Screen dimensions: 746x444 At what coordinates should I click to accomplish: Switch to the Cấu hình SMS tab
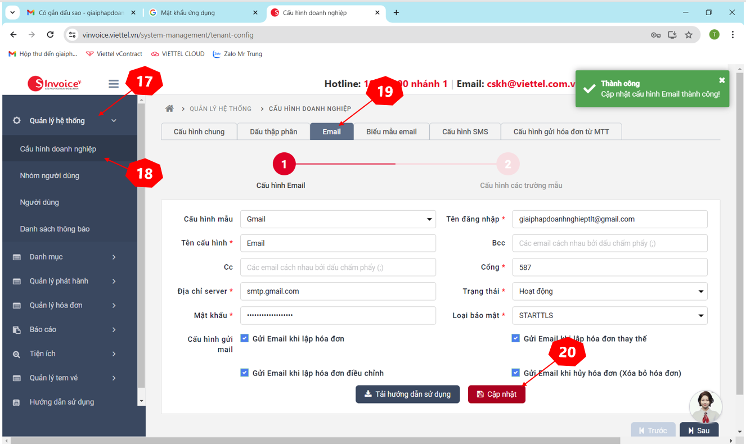465,131
